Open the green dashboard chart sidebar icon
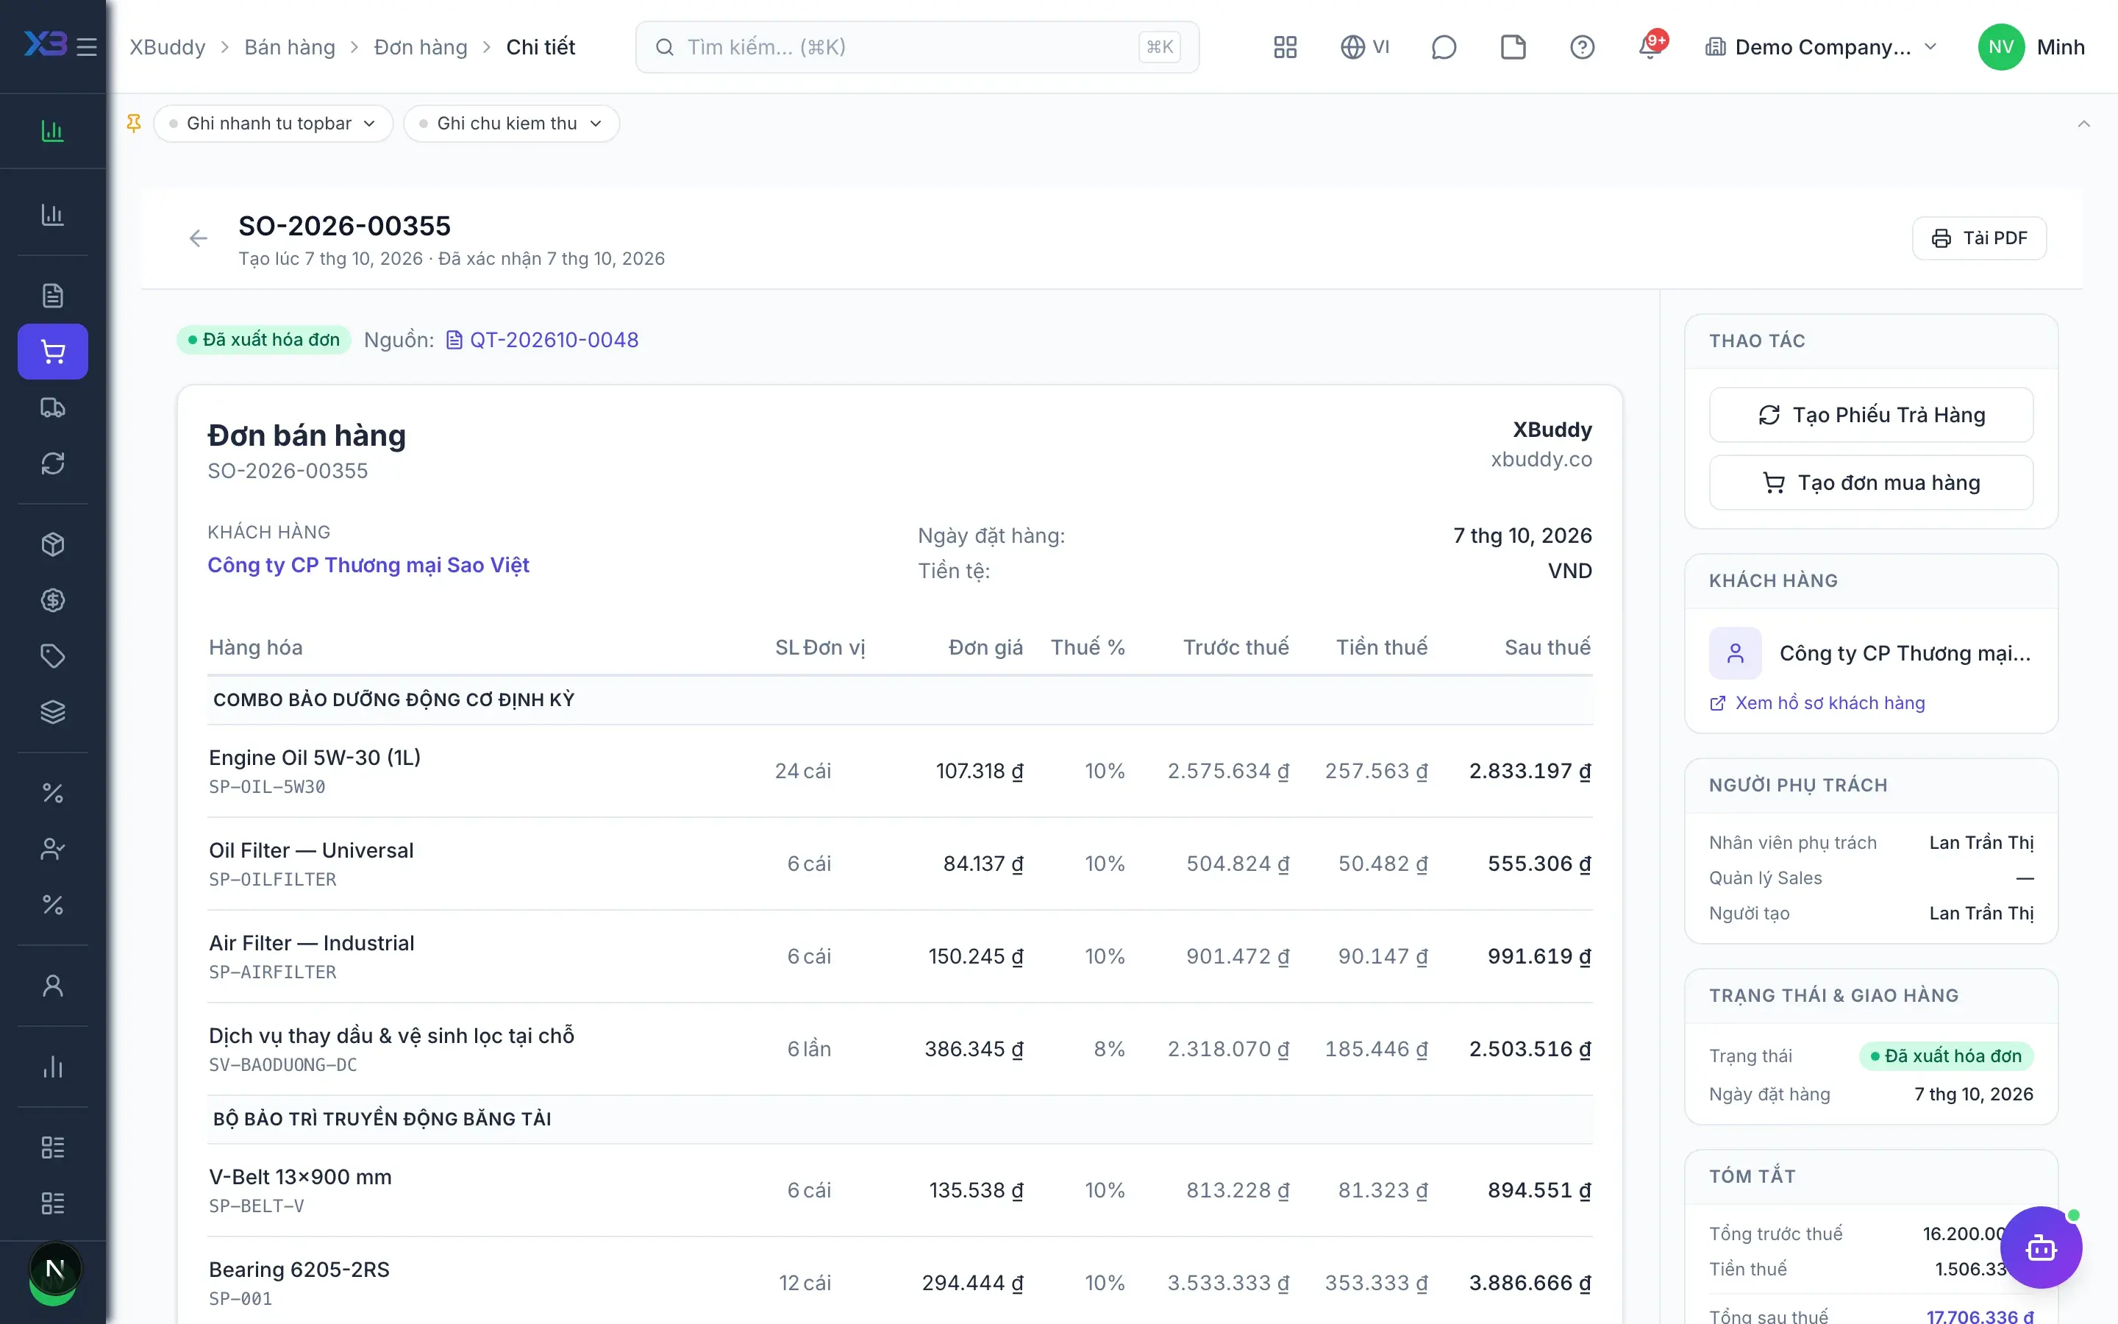 [x=54, y=132]
